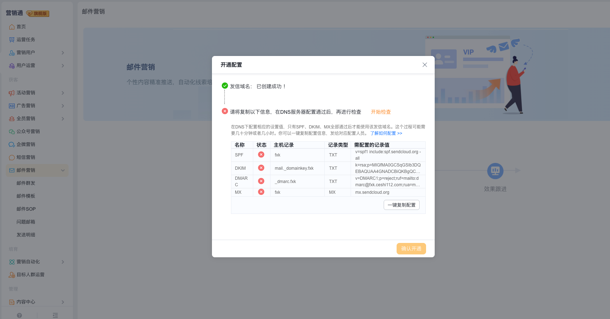Expand the 营销用户 submenu
610x319 pixels.
[x=63, y=53]
